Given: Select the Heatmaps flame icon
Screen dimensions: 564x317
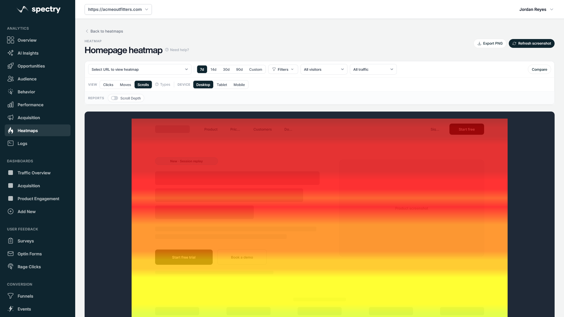Looking at the screenshot, I should pos(11,130).
